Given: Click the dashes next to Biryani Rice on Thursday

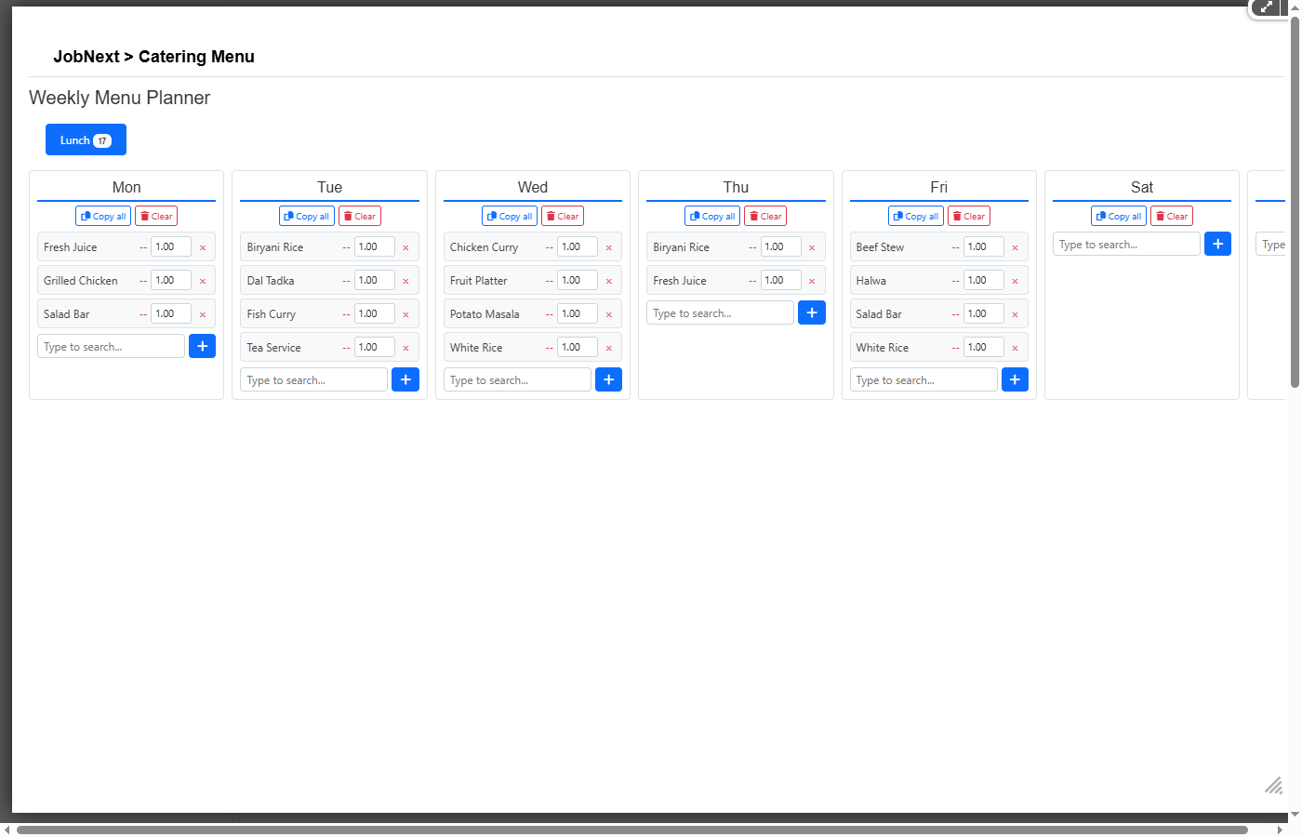Looking at the screenshot, I should pyautogui.click(x=752, y=246).
